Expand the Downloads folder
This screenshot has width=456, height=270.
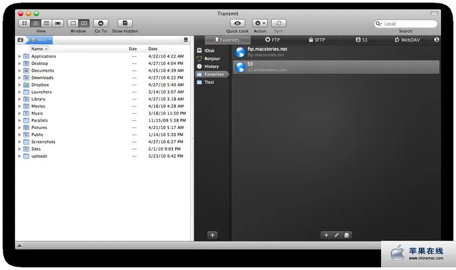point(19,78)
